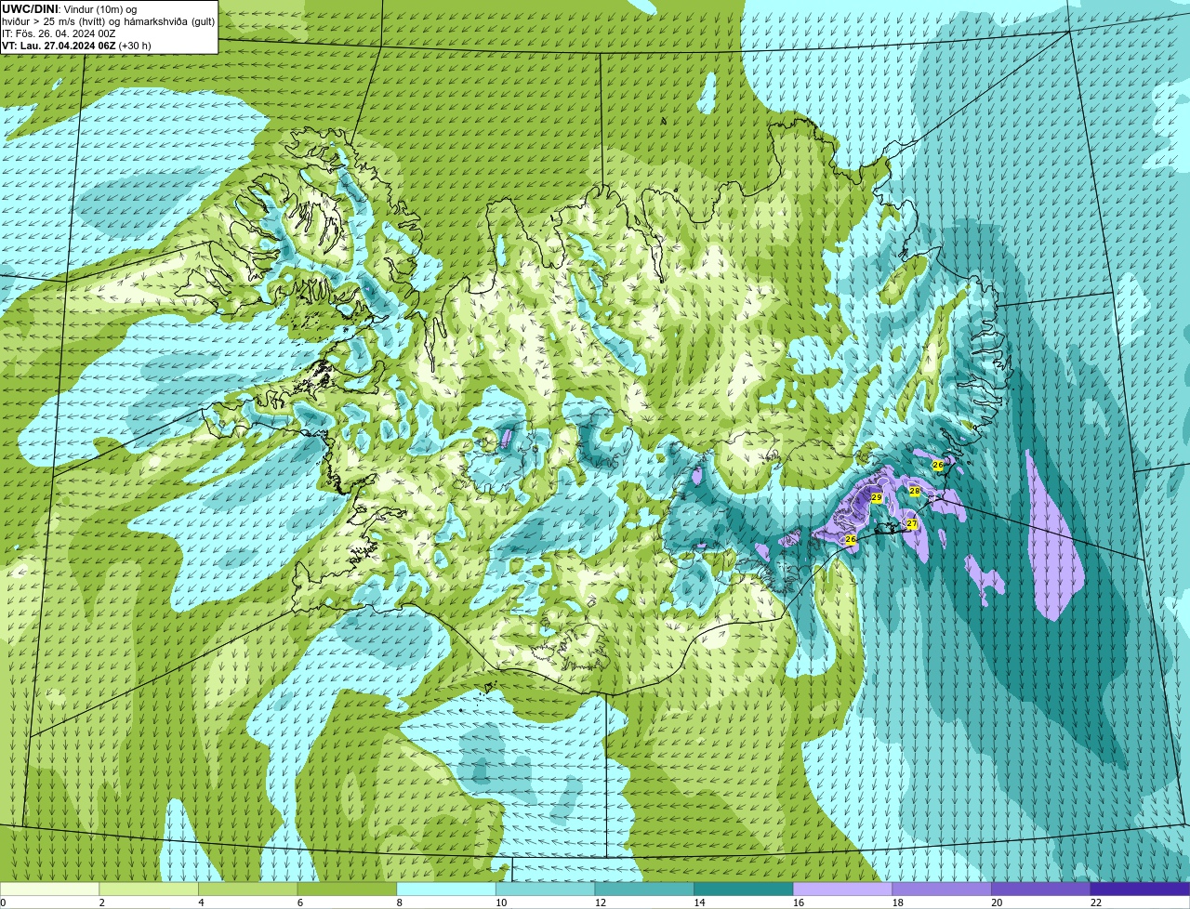Click the 2–4 m/s light green legend swatch
This screenshot has width=1190, height=909.
coord(149,889)
